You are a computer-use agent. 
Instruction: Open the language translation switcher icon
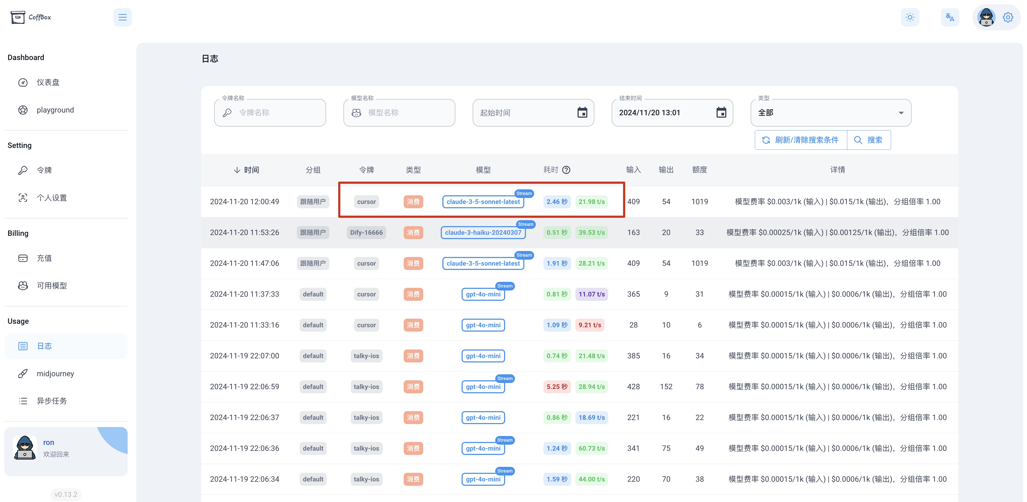click(950, 17)
